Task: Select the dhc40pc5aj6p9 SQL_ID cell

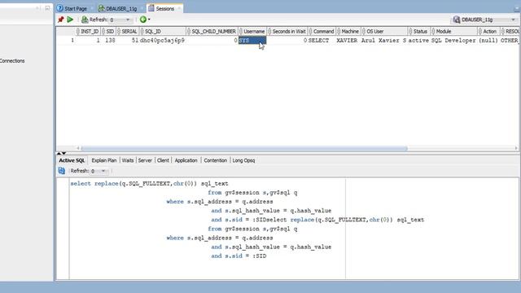Action: [x=163, y=40]
